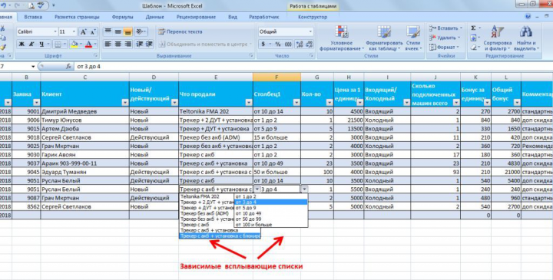Click the AutoSum sigma icon
The image size is (553, 280).
[x=474, y=28]
